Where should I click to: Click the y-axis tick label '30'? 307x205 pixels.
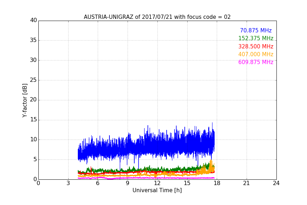[33, 60]
